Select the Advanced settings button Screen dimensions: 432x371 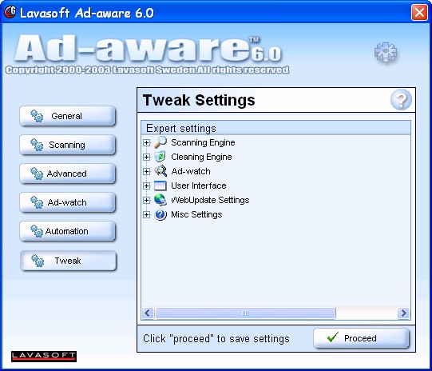coord(68,174)
